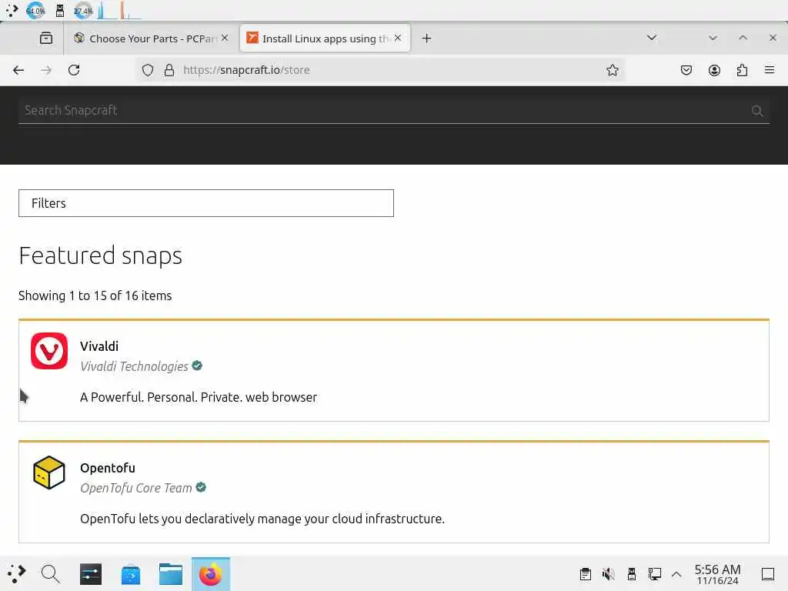
Task: Click the top panel KDE logo icon
Action: [x=12, y=10]
